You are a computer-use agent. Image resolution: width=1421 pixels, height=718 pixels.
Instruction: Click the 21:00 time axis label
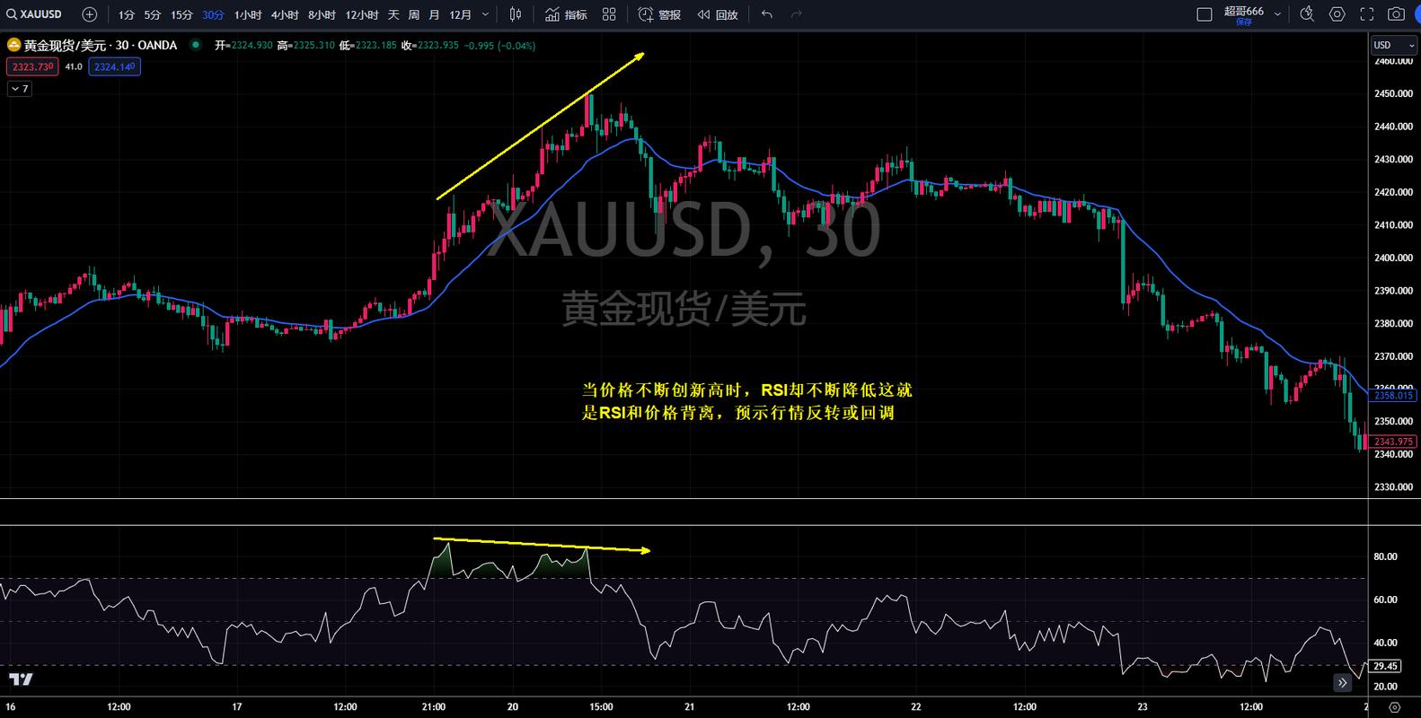(434, 707)
